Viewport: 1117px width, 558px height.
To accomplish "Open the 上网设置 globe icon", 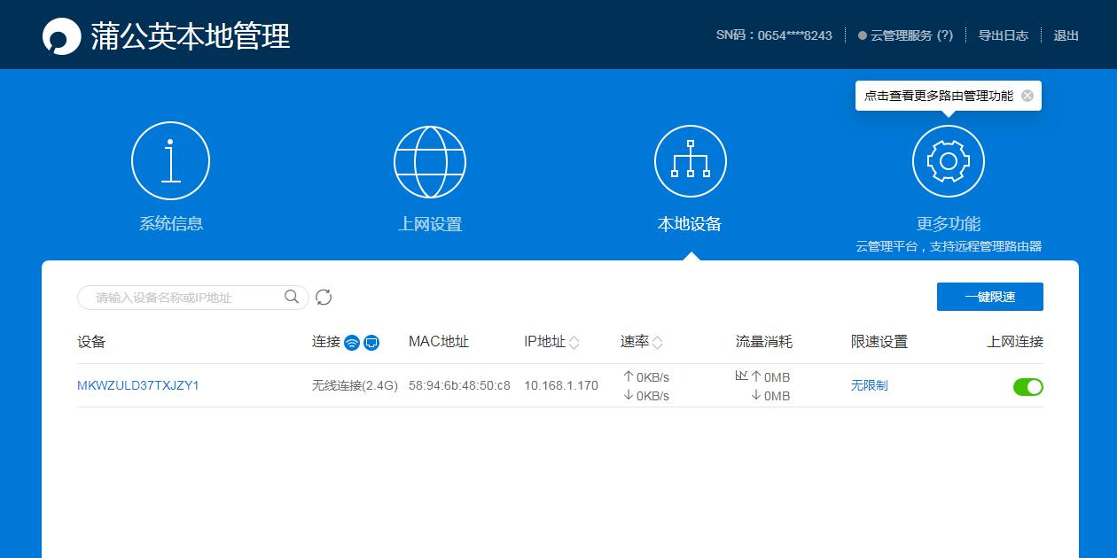I will tap(429, 160).
